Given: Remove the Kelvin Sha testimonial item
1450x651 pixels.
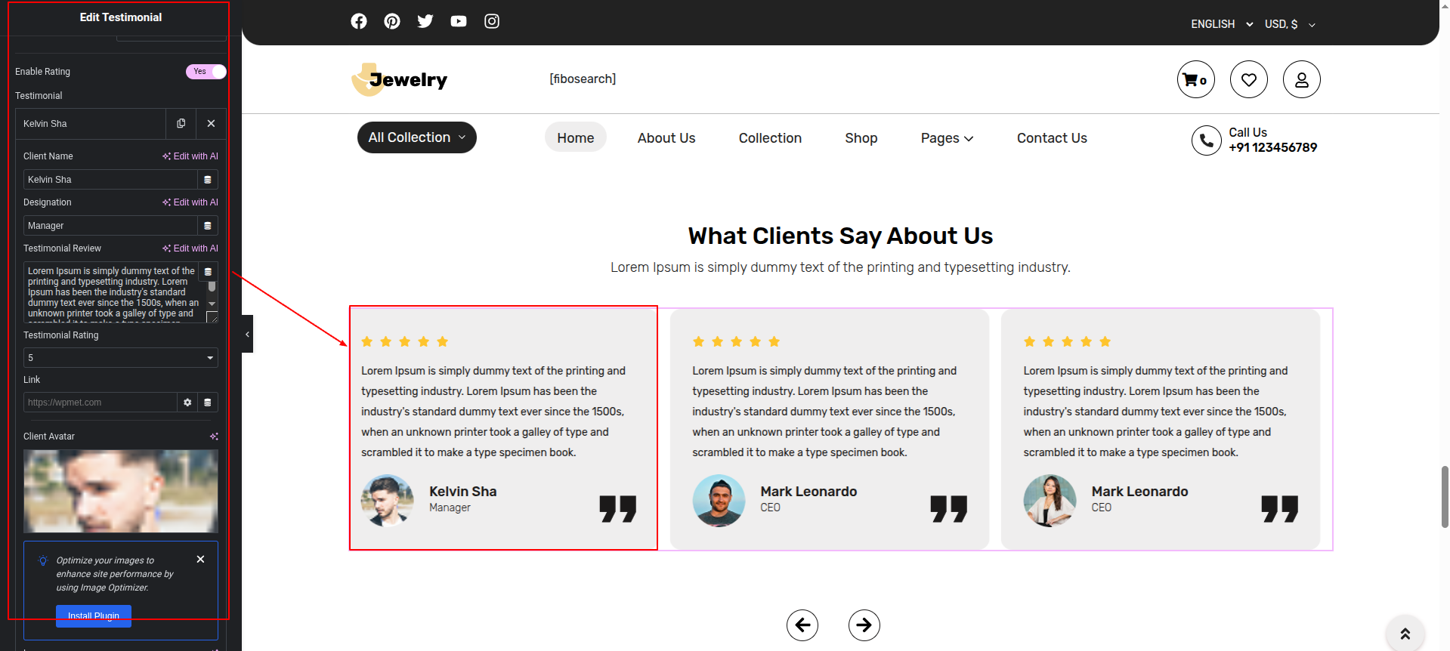Looking at the screenshot, I should (211, 124).
